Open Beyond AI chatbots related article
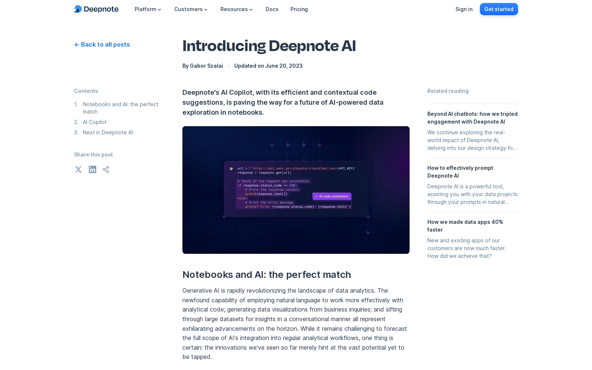The image size is (592, 370). coord(472,118)
